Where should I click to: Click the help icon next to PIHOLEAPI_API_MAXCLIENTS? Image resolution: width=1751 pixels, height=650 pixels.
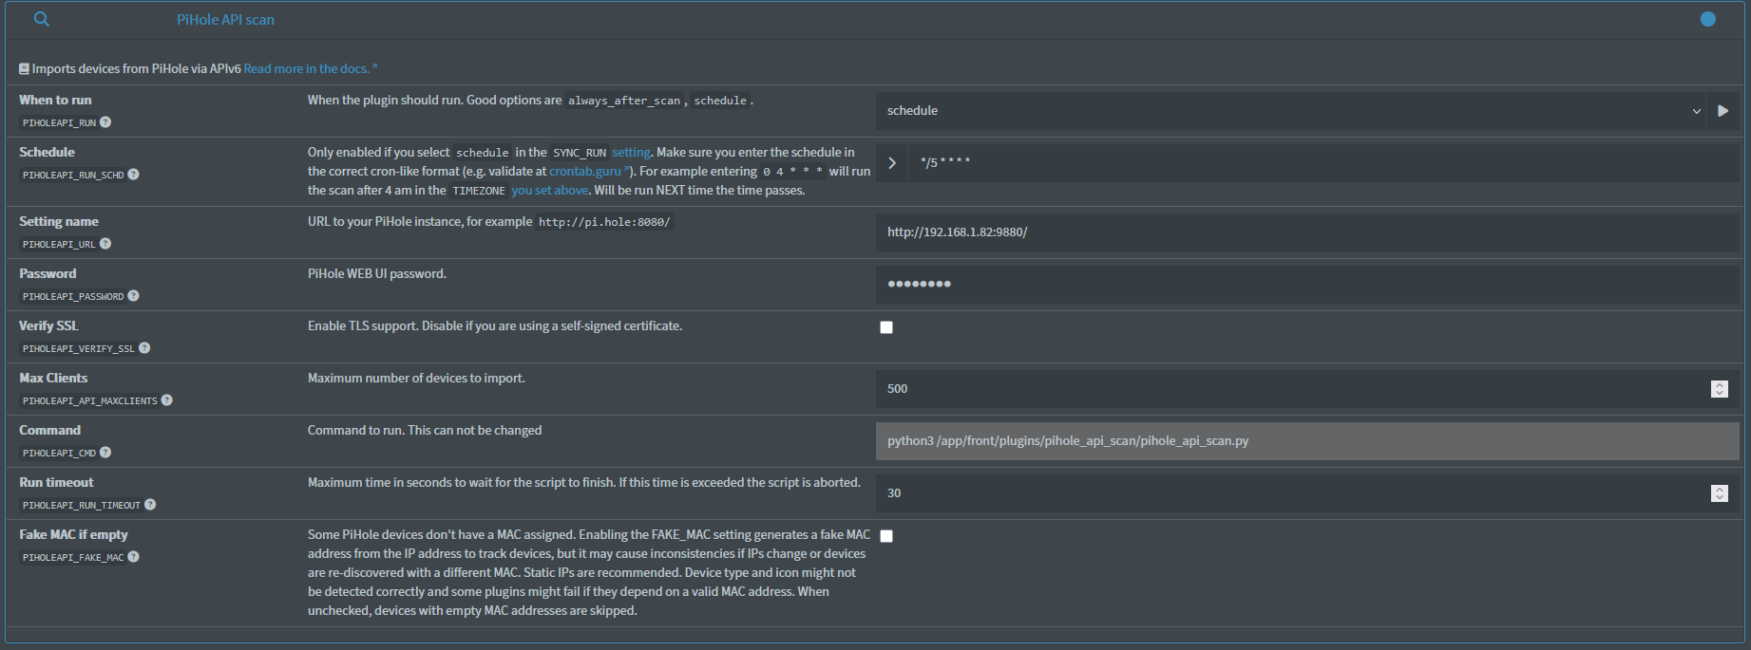tap(166, 399)
